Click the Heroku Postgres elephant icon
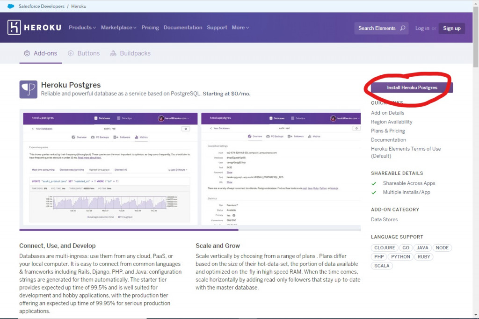Screen dimensions: 479x319 tap(29, 89)
